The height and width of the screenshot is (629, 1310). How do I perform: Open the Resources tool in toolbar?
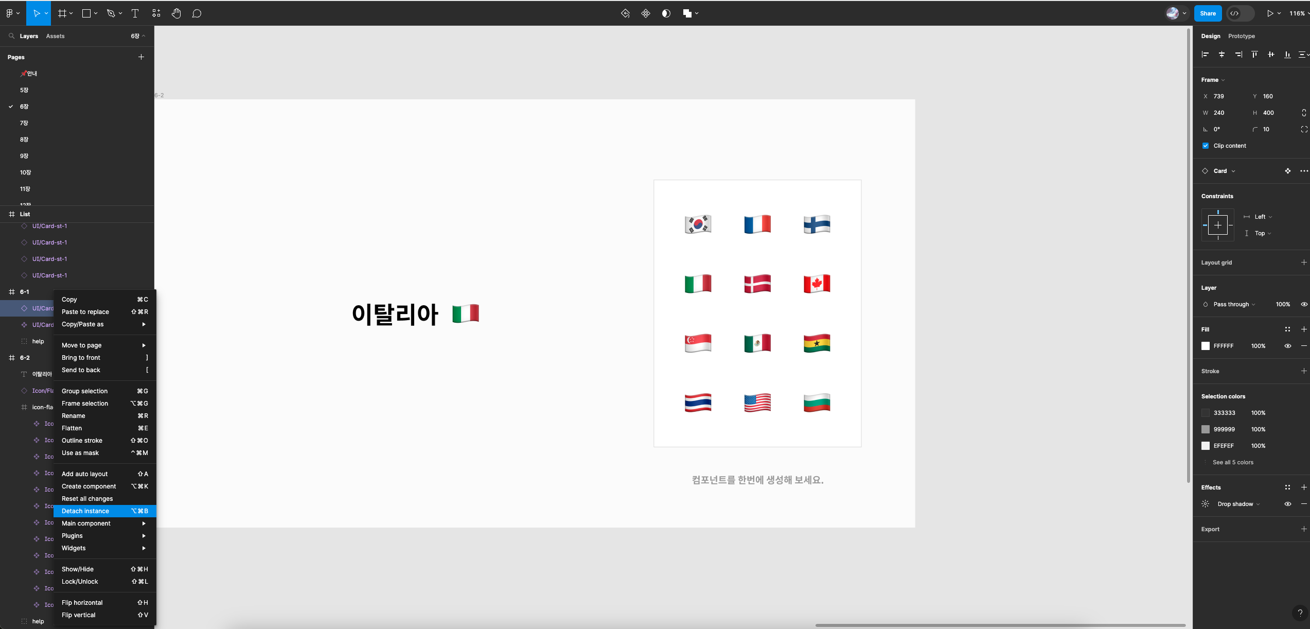point(156,13)
